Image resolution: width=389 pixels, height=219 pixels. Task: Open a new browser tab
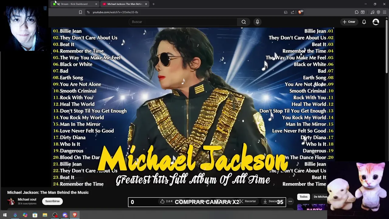coord(153,4)
